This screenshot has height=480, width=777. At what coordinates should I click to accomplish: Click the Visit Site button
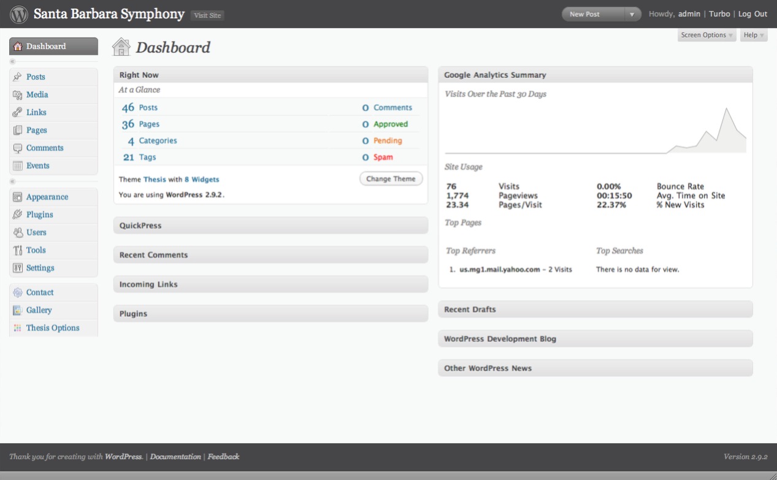(x=207, y=15)
